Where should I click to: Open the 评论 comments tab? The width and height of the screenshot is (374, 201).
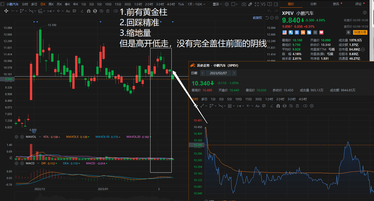tap(358, 4)
